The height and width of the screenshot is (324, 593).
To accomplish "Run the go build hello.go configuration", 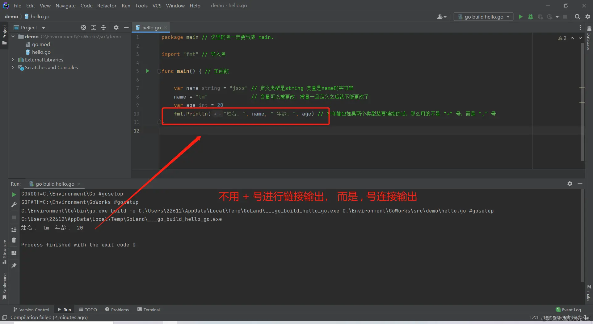I will (x=521, y=17).
